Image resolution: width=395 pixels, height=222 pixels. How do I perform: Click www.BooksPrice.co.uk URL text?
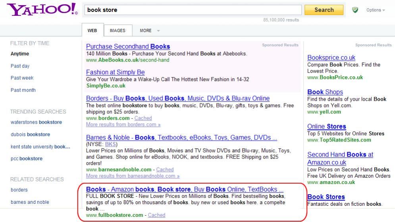[x=335, y=78]
